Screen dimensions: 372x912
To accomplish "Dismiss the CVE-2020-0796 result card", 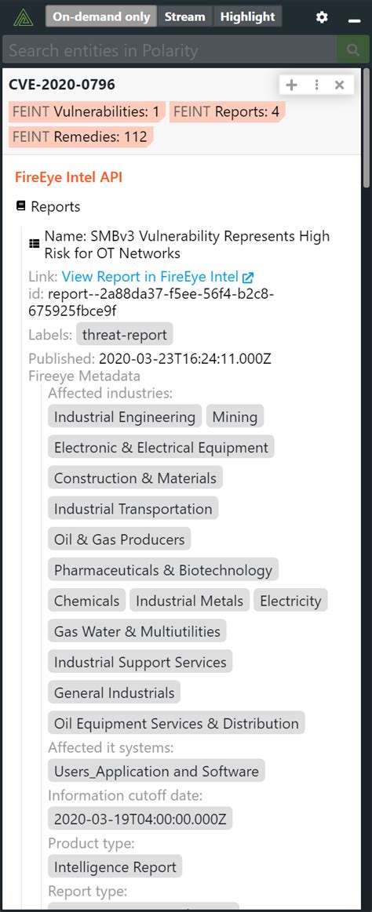I will 340,85.
